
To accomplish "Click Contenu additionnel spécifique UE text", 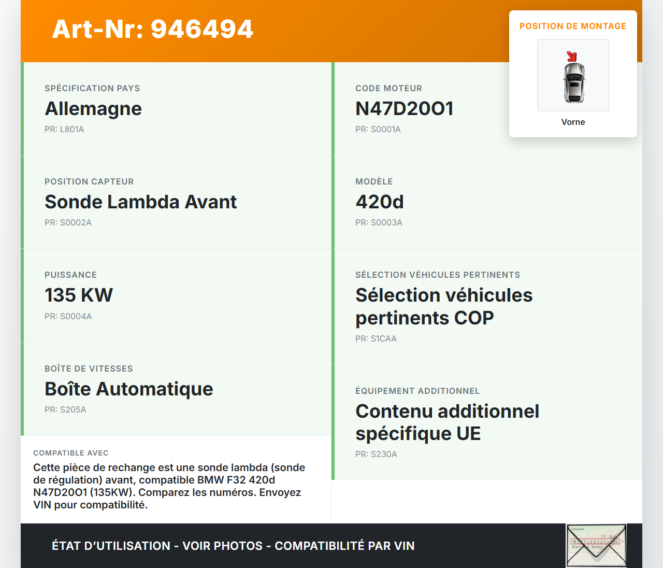I will 447,422.
